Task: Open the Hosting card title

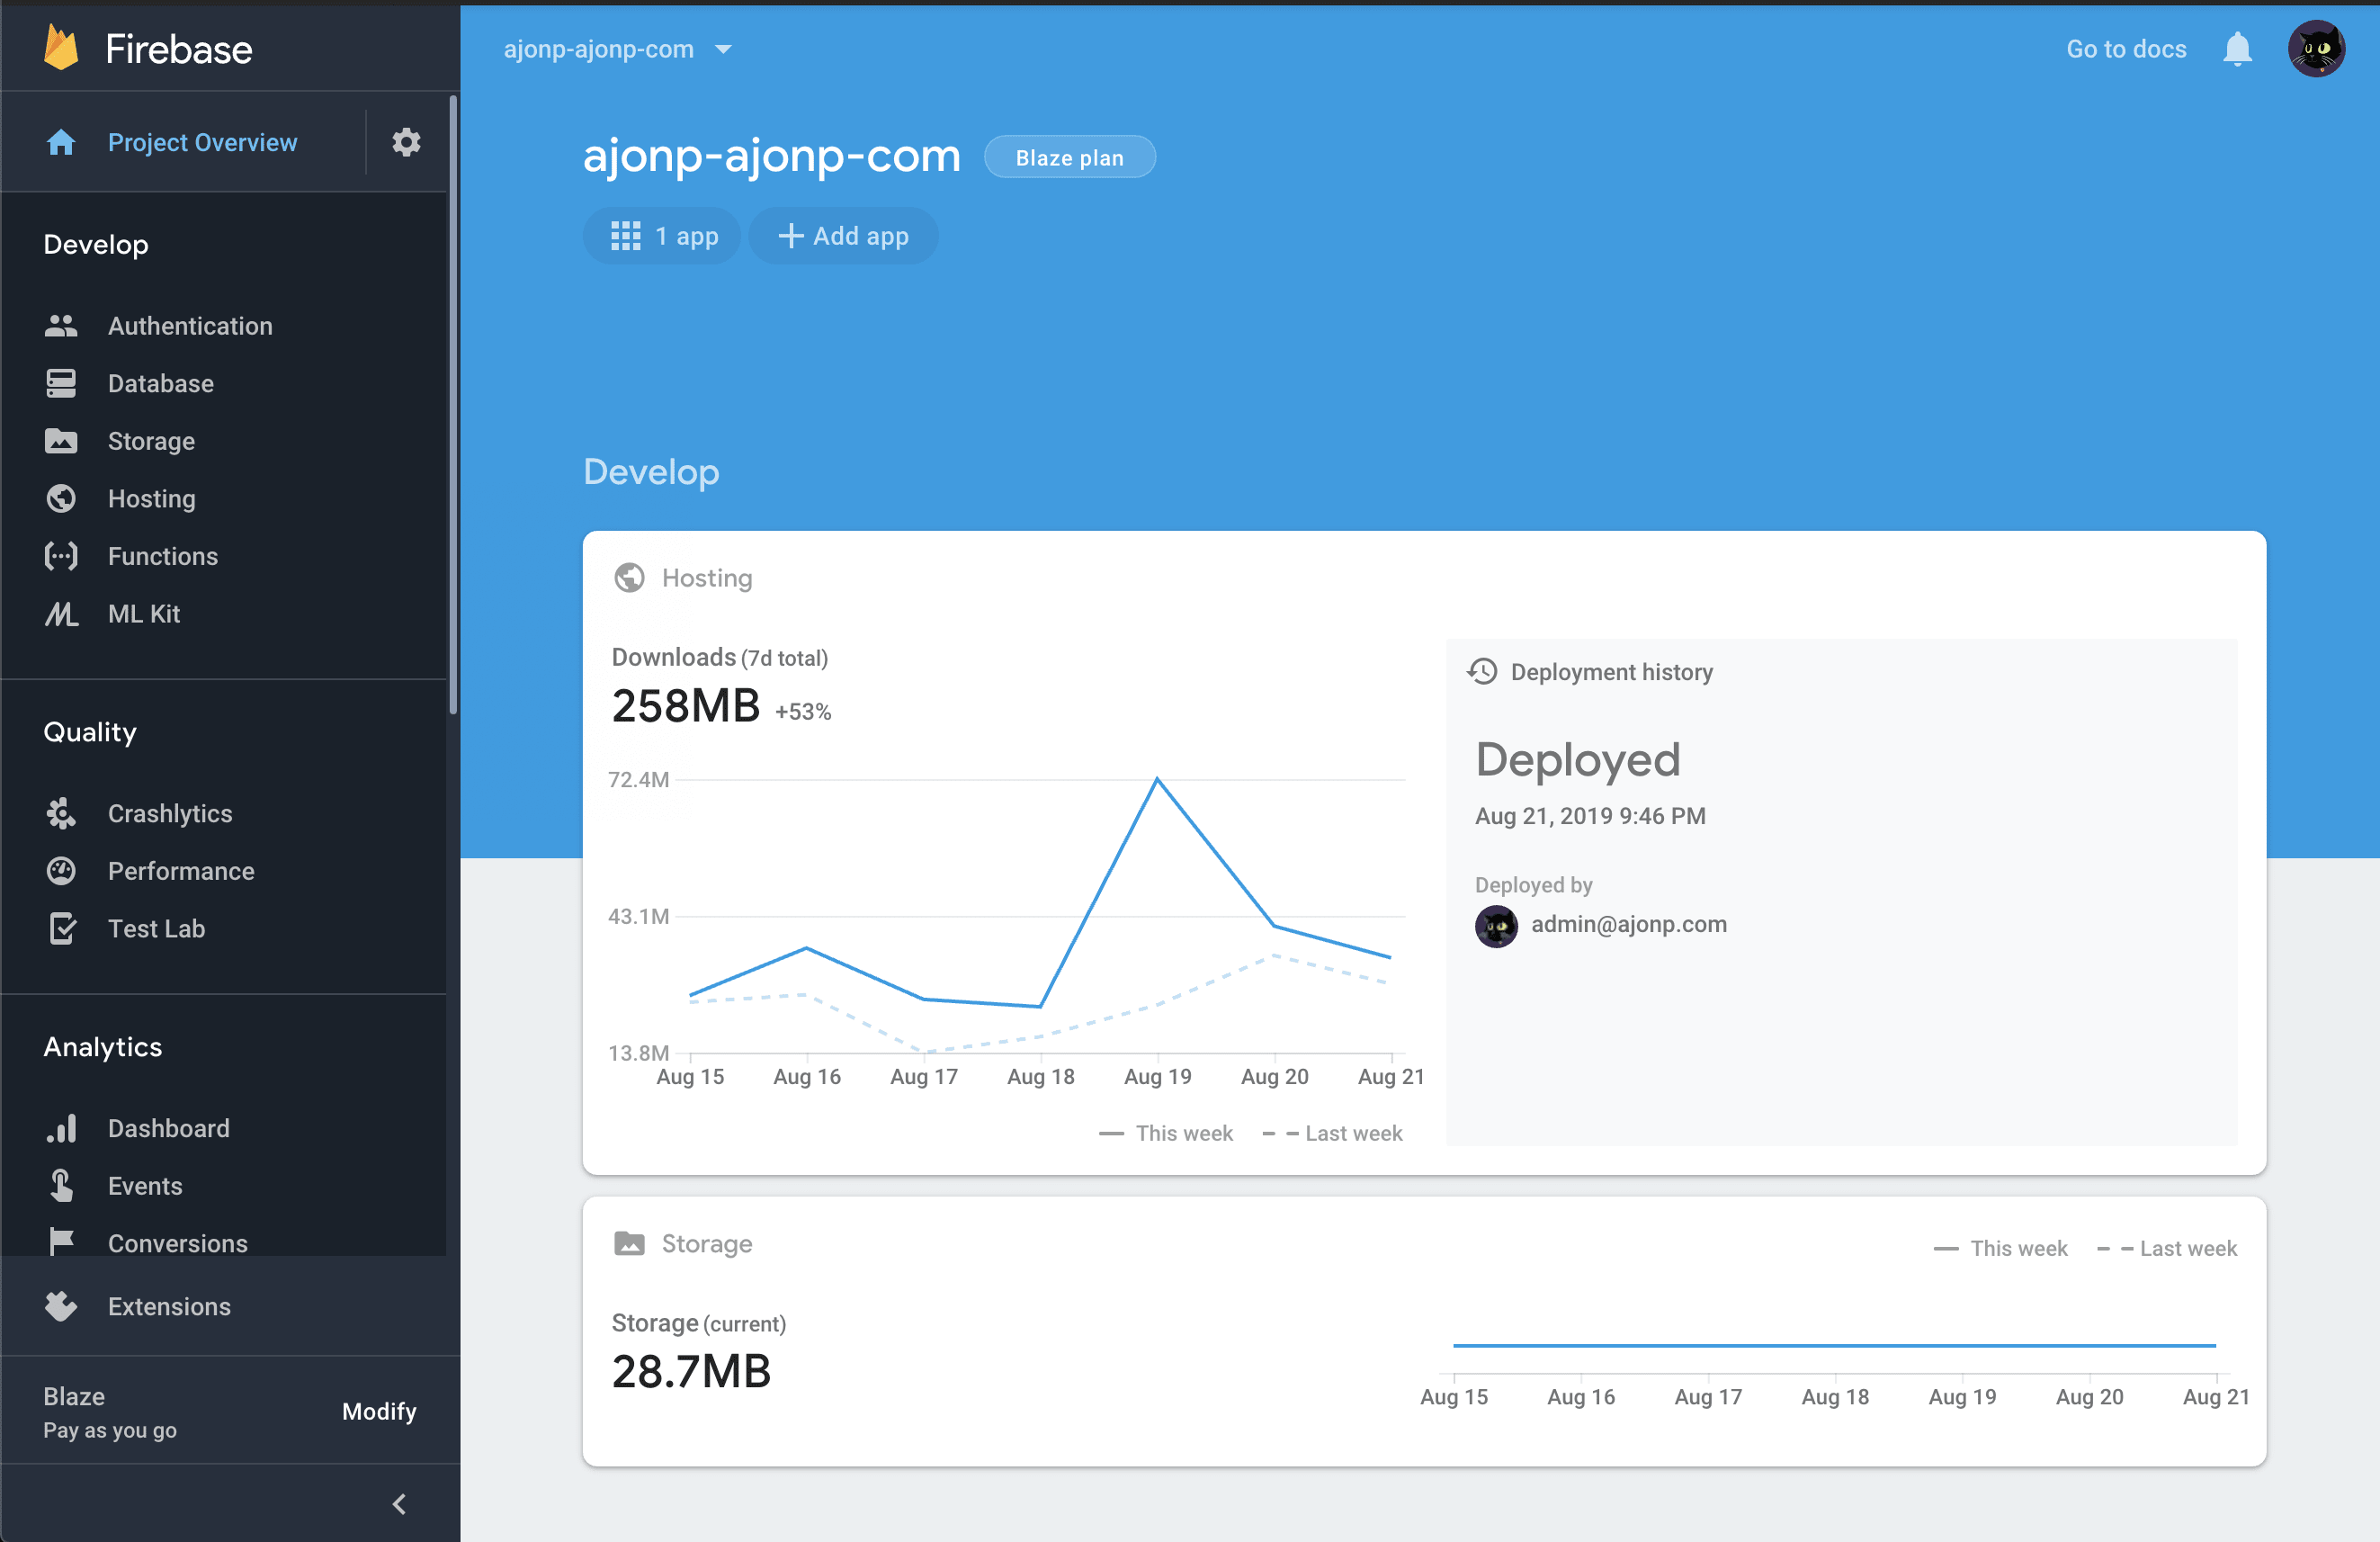Action: pos(707,578)
